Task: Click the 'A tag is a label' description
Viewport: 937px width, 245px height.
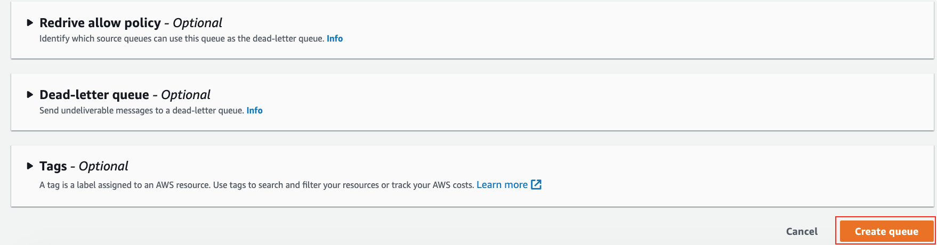Action: tap(256, 185)
